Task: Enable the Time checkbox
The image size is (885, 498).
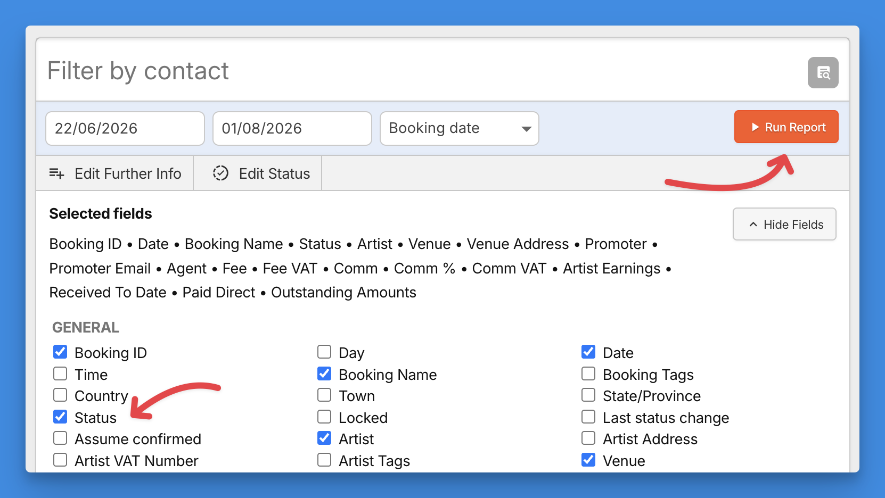Action: 60,373
